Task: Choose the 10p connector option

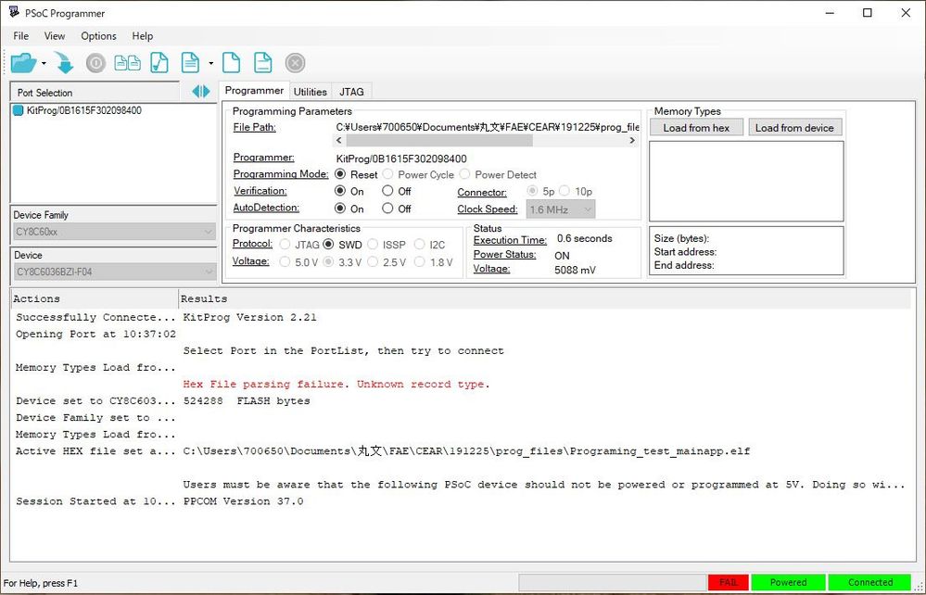Action: click(564, 191)
